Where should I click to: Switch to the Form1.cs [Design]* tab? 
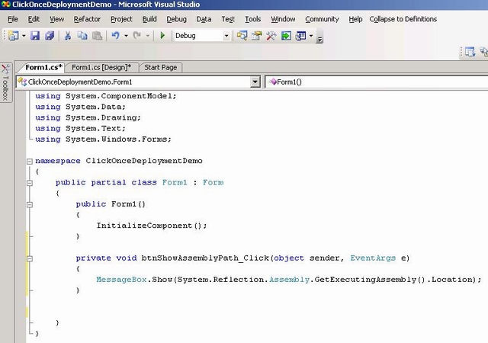(101, 68)
